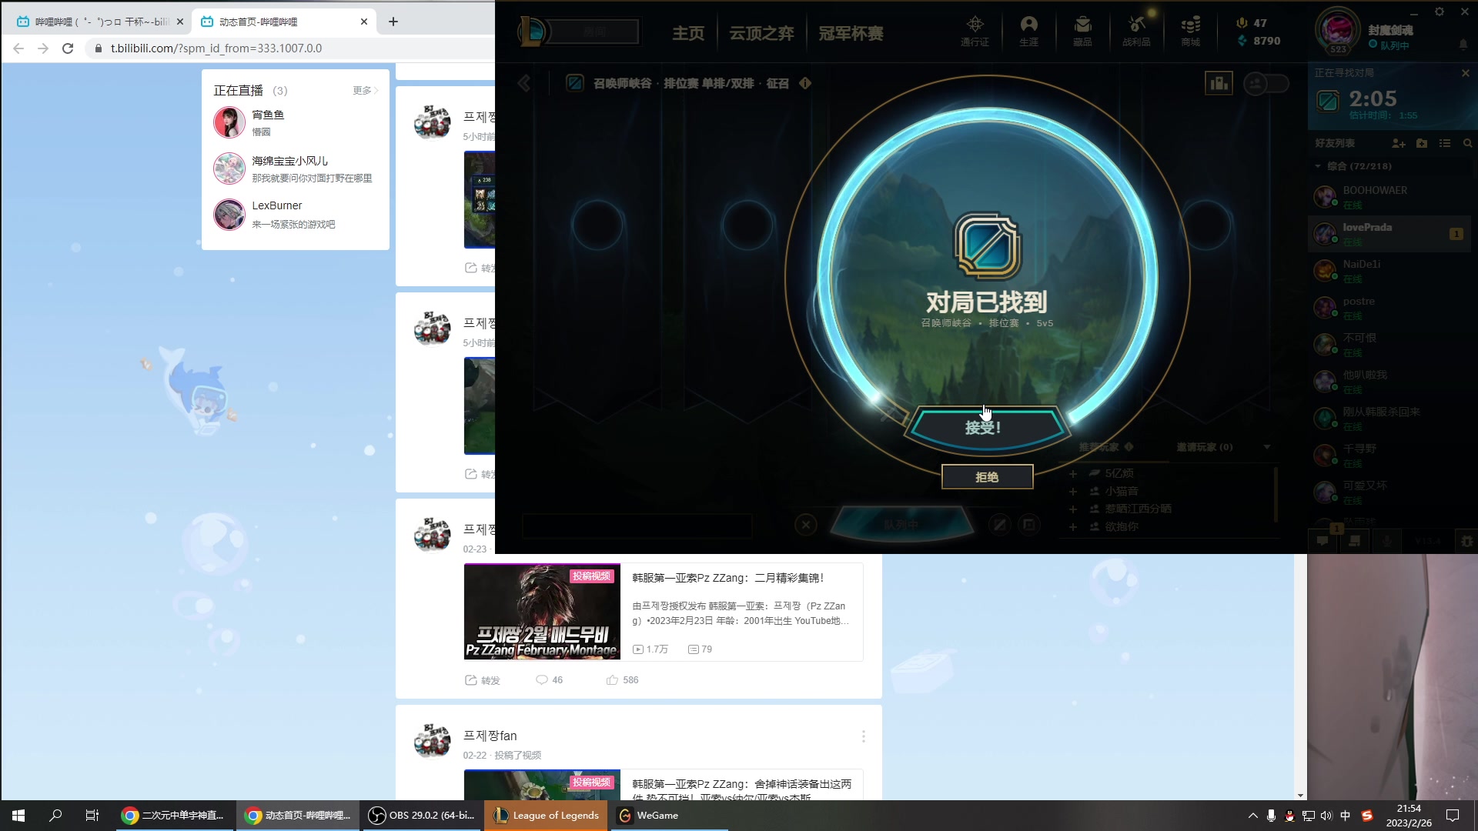This screenshot has height=831, width=1478.
Task: Open the volume control in system tray
Action: point(1326,816)
